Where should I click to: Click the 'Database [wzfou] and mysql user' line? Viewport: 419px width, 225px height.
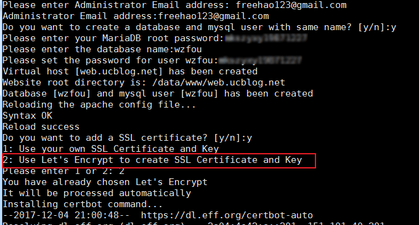(158, 93)
